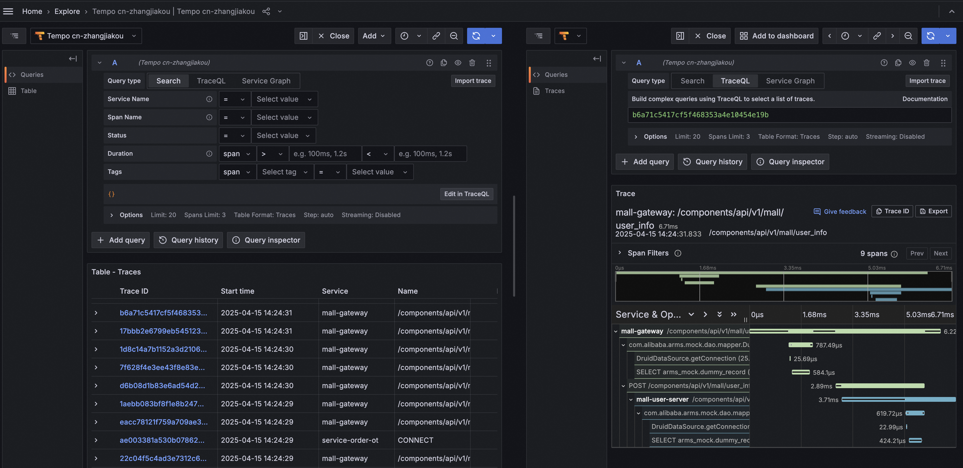
Task: Copy the shortened link in the left pane toolbar
Action: coord(436,36)
